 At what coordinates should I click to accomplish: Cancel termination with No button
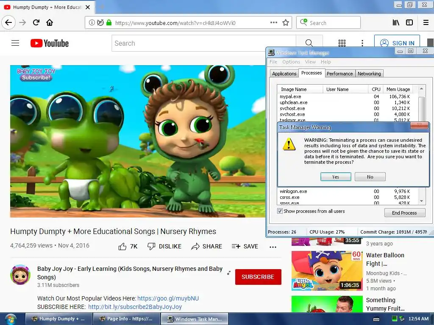tap(370, 177)
